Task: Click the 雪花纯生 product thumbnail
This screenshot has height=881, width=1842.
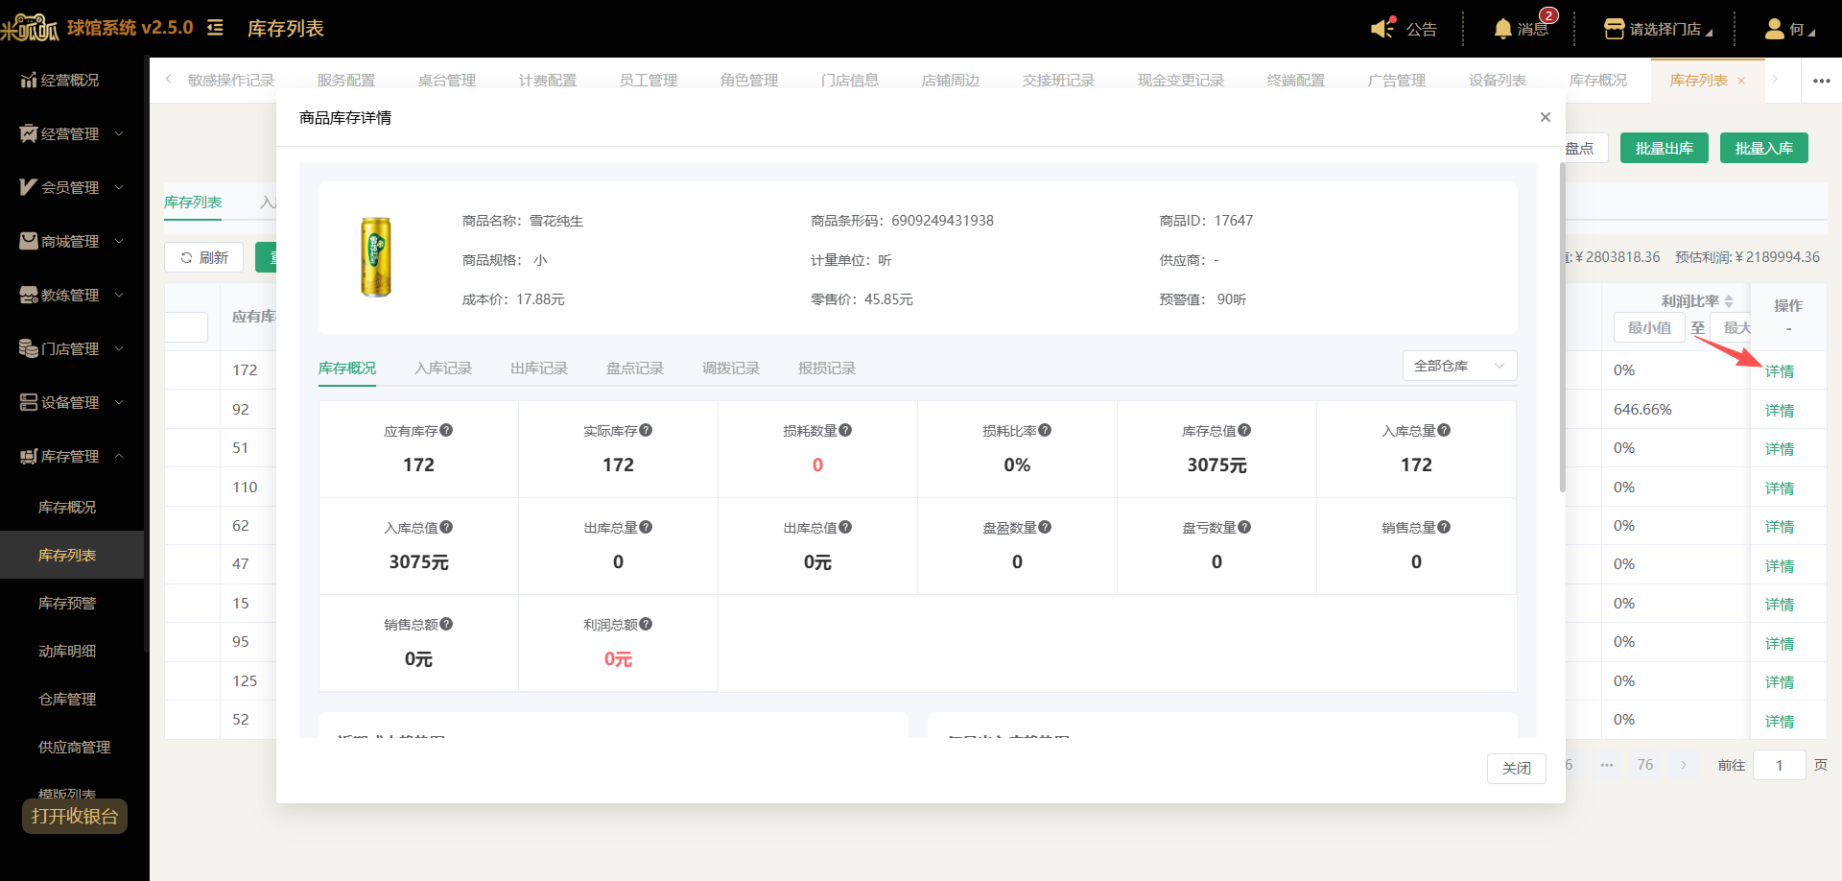Action: click(x=376, y=257)
